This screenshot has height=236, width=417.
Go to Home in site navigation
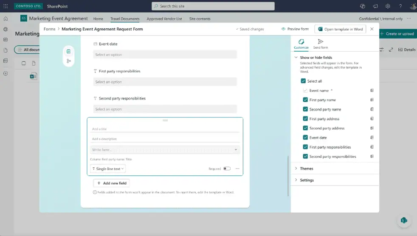[x=98, y=19]
